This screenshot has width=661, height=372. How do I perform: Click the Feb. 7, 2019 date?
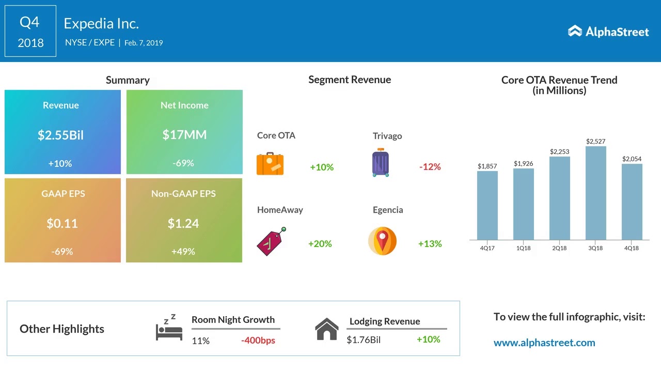(x=144, y=43)
